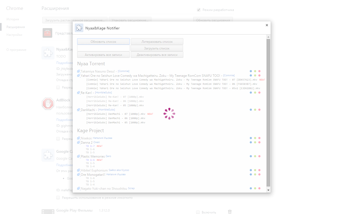Click the Yahari 05v2 [E3D61B82].mkv entry

click(173, 88)
